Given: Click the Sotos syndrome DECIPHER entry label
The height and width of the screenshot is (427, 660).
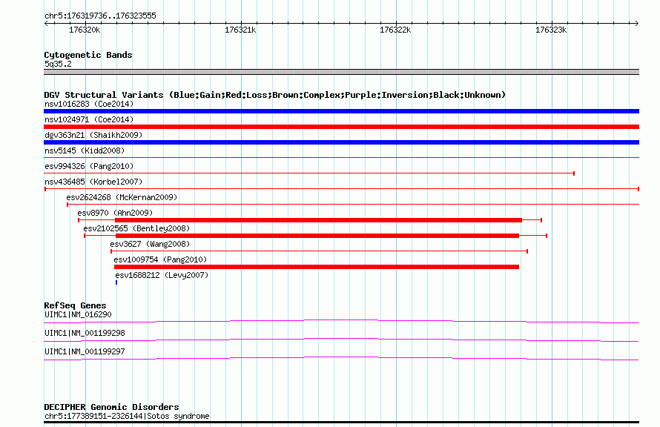Looking at the screenshot, I should 127,416.
